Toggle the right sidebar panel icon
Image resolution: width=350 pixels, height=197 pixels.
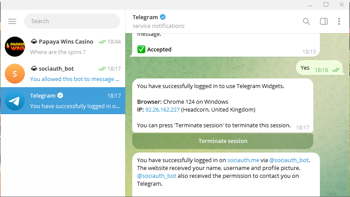click(323, 21)
